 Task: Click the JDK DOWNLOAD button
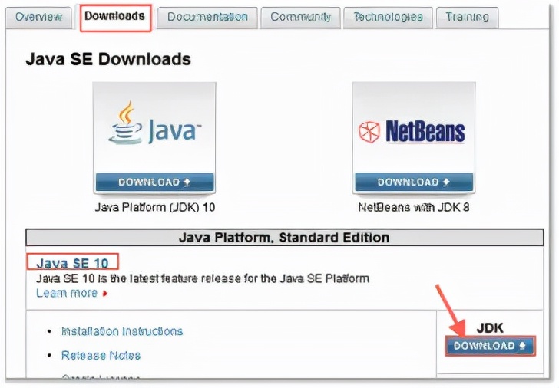click(x=490, y=346)
